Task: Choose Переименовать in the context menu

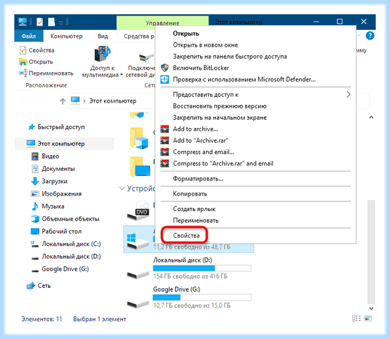Action: [196, 220]
